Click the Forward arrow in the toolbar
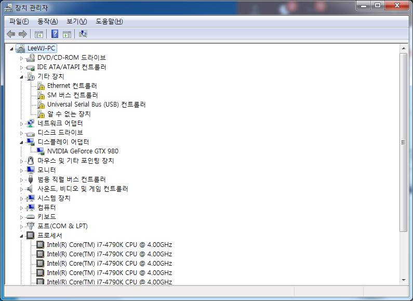The height and width of the screenshot is (301, 413). coord(22,34)
